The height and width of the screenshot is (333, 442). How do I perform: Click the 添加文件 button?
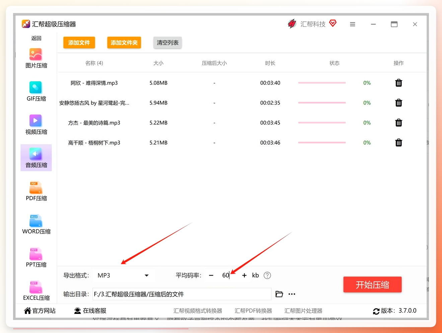click(79, 43)
